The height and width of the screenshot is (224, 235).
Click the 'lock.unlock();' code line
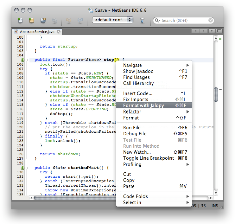click(63, 141)
